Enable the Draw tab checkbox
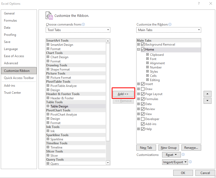 (143, 89)
